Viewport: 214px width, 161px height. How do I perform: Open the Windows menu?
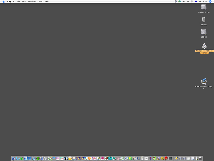[32, 2]
